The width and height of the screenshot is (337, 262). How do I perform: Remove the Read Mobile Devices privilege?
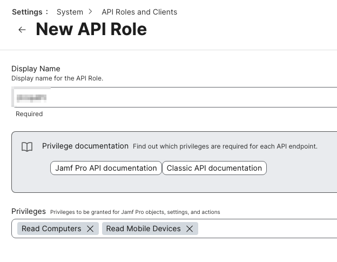point(190,229)
